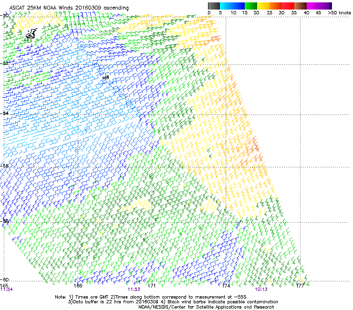Click the note line 'Times are GMT'

point(92,297)
